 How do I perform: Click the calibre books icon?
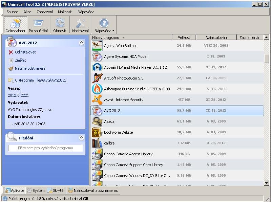click(x=97, y=143)
